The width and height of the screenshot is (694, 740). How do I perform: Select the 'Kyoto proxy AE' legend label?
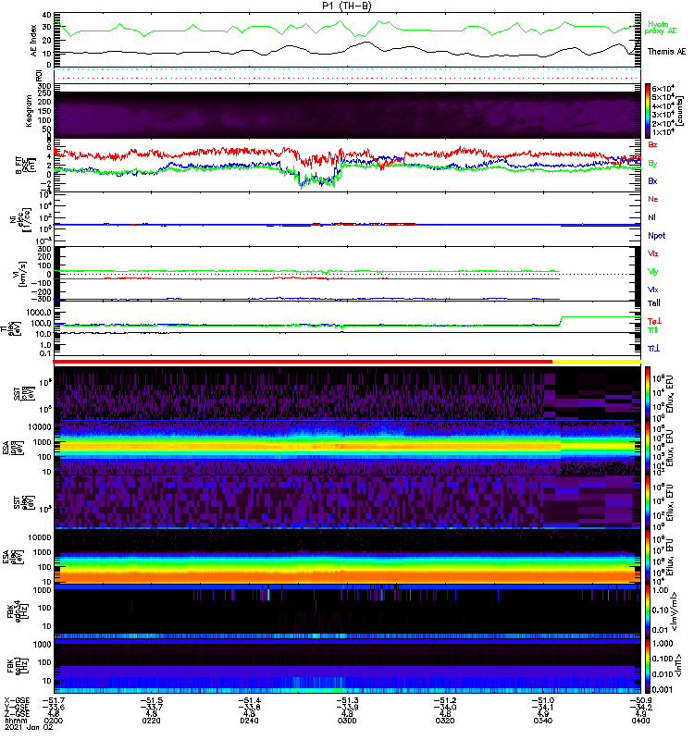[x=661, y=28]
